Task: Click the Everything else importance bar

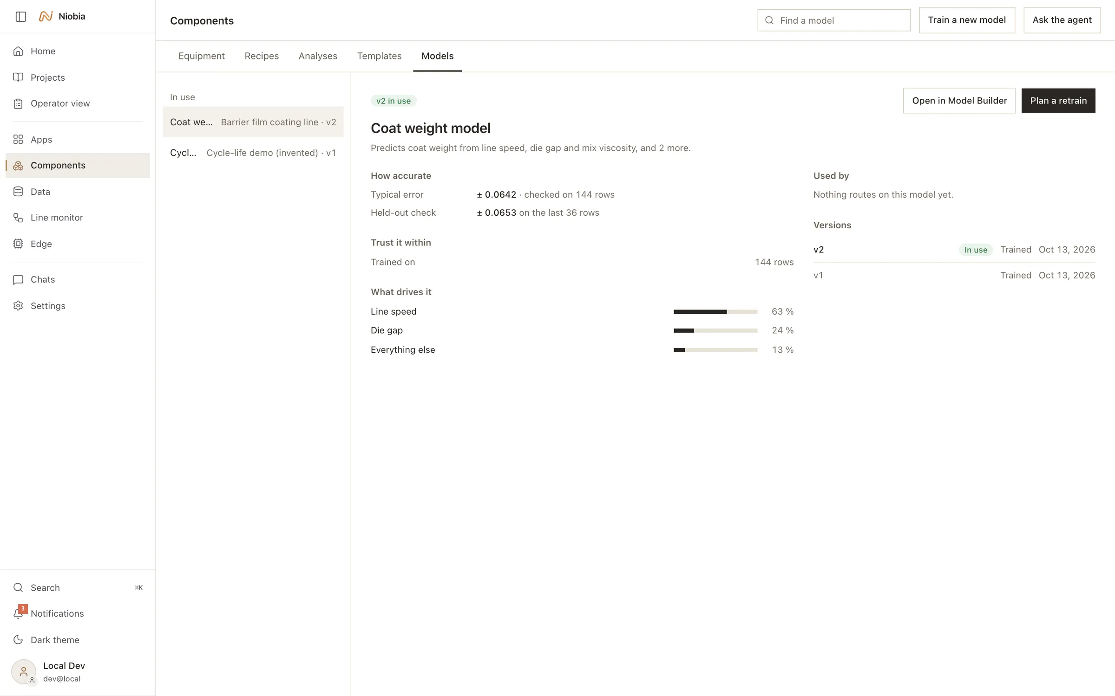Action: click(715, 350)
